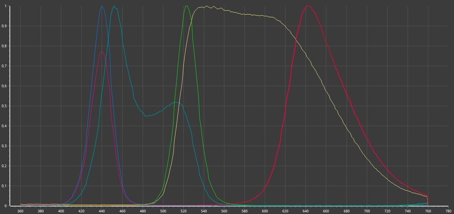Click the teal curve's secondary peak near 513

coord(176,102)
